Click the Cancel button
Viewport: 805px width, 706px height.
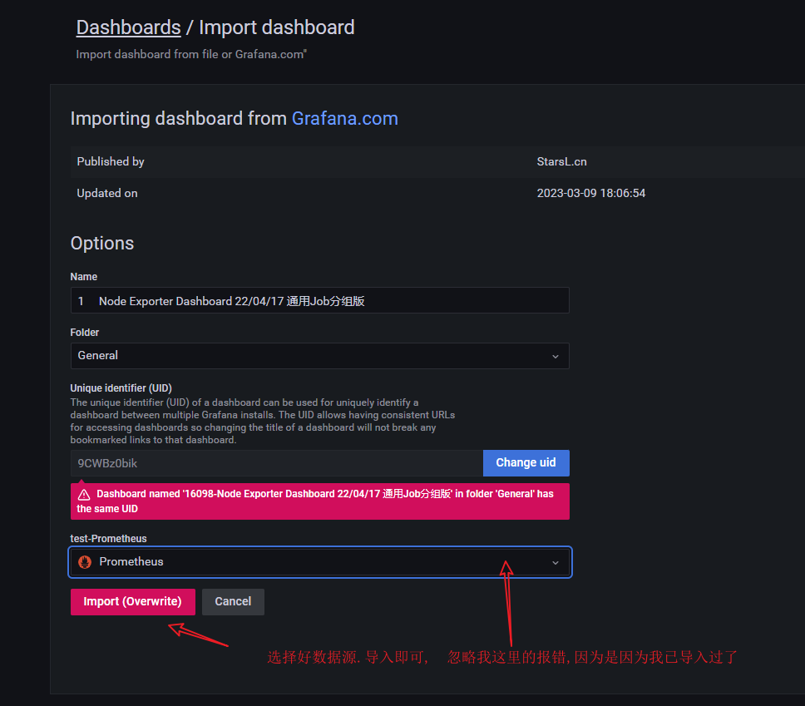pos(233,601)
